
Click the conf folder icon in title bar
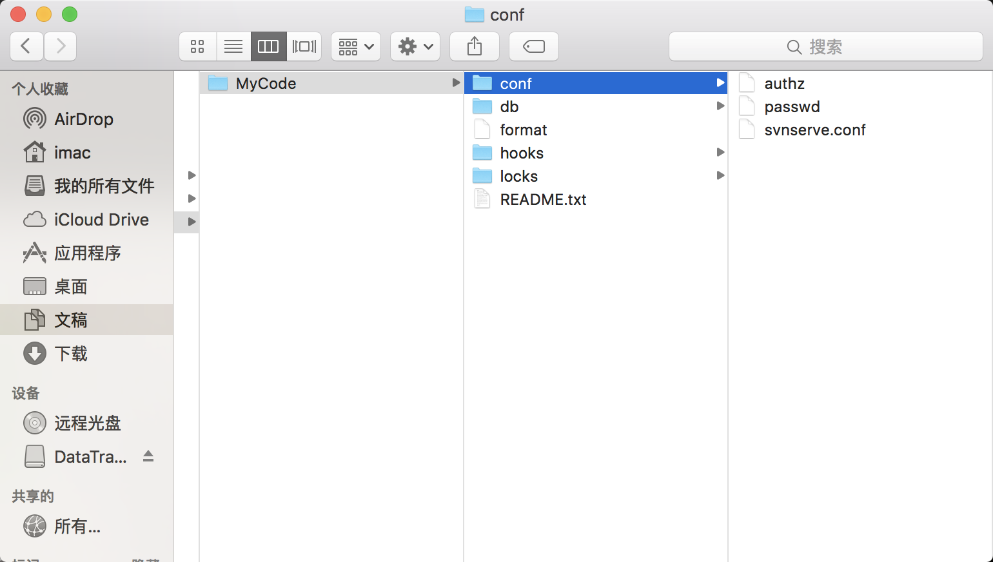(475, 14)
